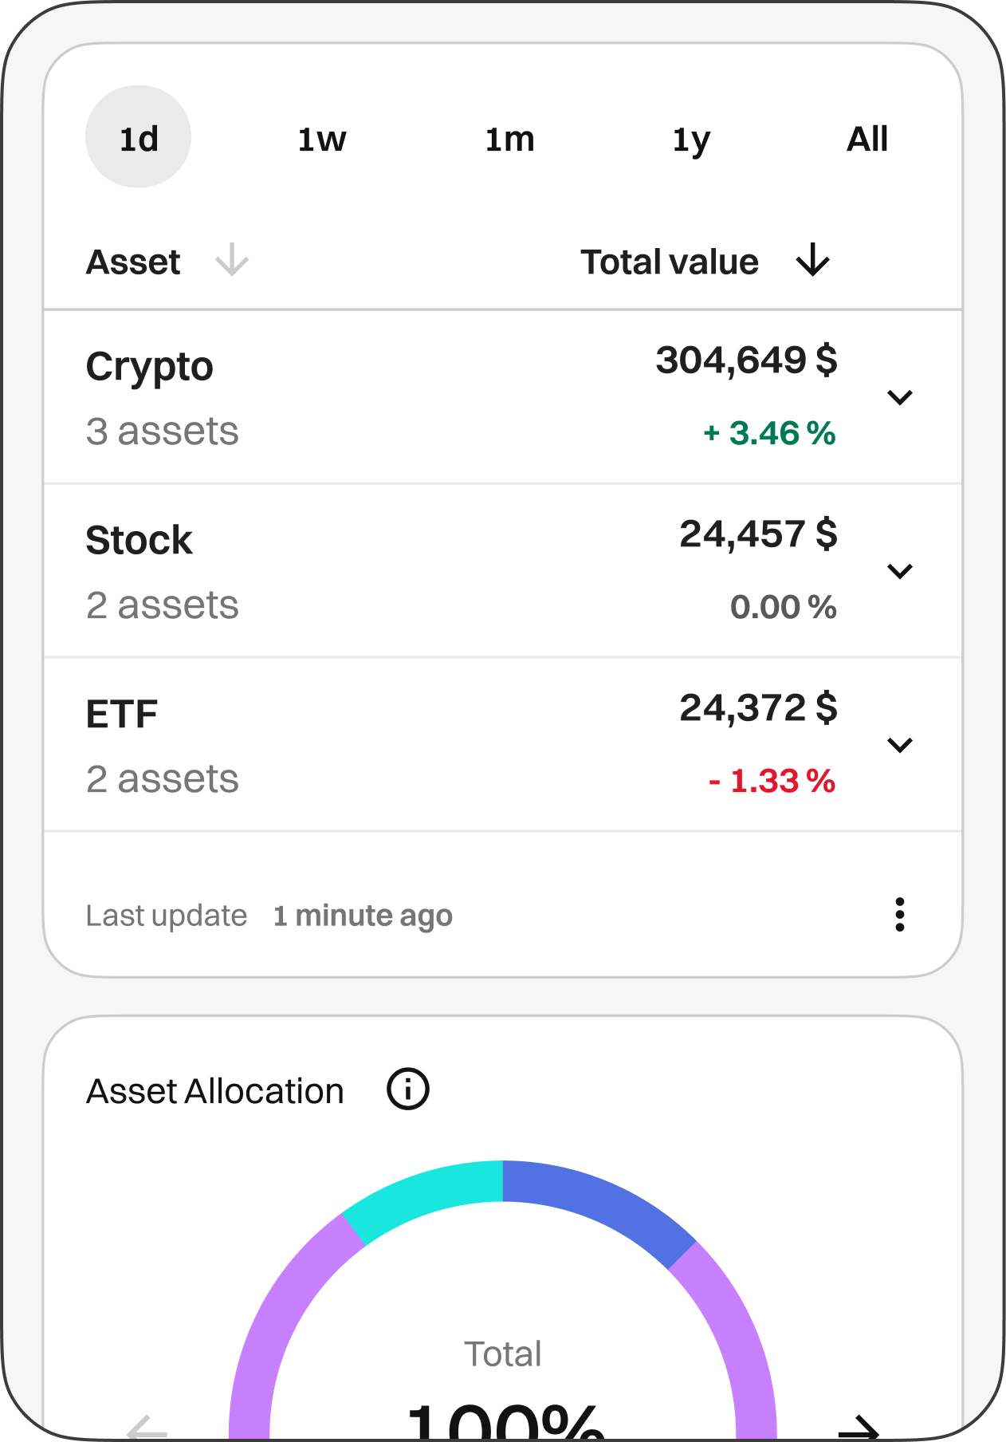
Task: Sort by the Asset column header
Action: coord(134,262)
